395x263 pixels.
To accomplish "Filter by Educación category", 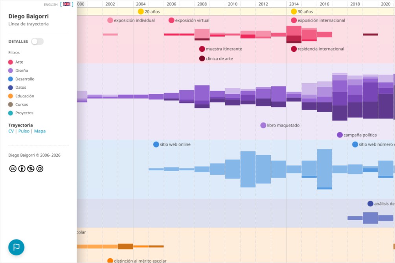I will tap(21, 96).
